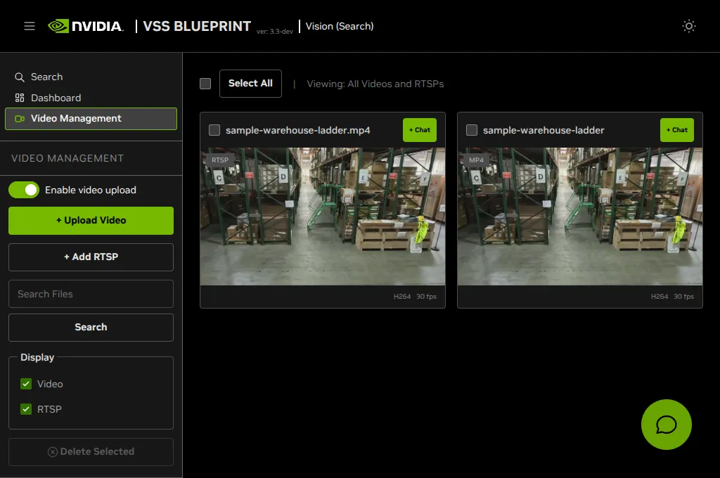Image resolution: width=720 pixels, height=478 pixels.
Task: Click the Upload Video button
Action: point(91,221)
